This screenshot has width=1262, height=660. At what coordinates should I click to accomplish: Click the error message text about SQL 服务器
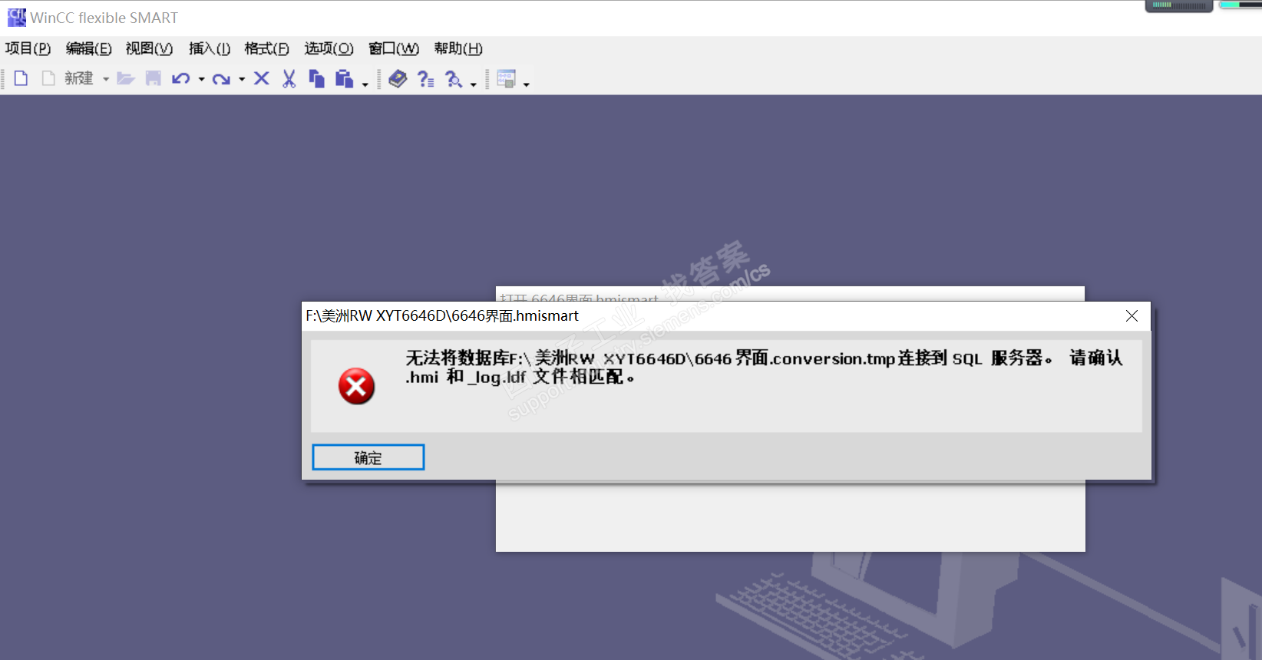coord(764,367)
